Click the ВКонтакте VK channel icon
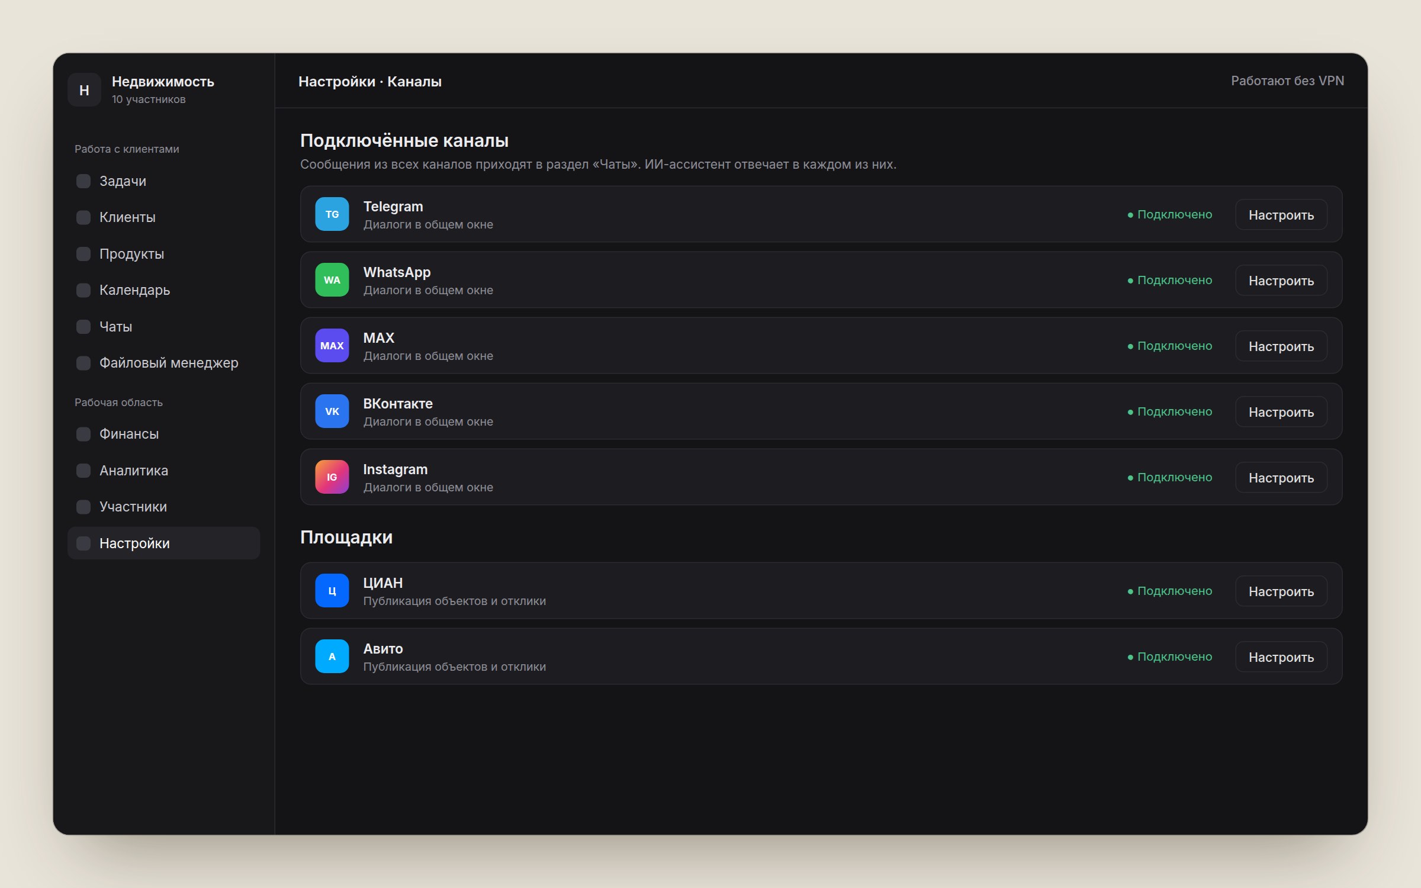Viewport: 1421px width, 888px height. click(x=332, y=411)
